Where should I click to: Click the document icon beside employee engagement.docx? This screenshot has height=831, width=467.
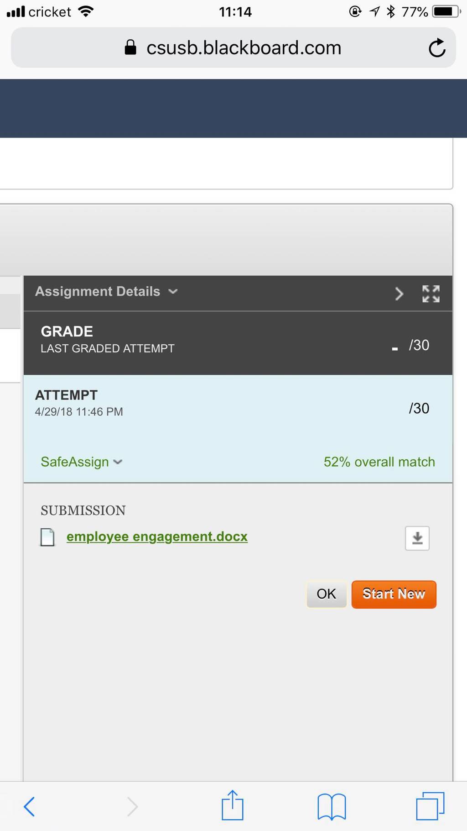47,537
